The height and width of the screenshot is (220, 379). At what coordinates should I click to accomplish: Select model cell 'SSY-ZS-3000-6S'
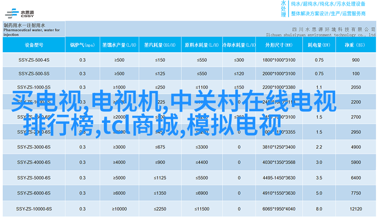point(34,147)
